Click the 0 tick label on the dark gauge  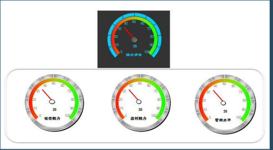click(x=121, y=52)
